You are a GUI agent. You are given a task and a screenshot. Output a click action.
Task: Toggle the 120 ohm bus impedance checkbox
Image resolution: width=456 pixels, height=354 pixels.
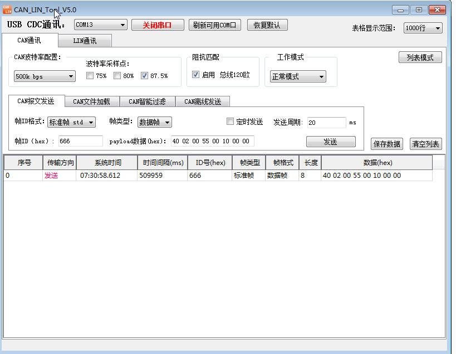196,75
